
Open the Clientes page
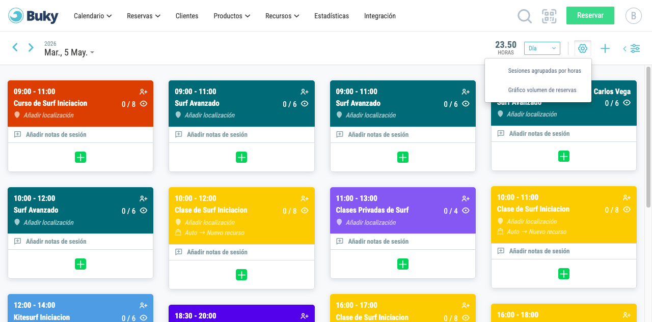(x=187, y=16)
